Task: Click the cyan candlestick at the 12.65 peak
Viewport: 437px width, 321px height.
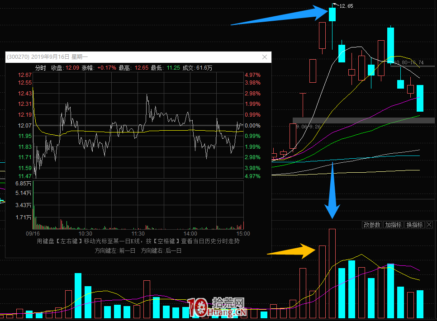Action: click(332, 14)
